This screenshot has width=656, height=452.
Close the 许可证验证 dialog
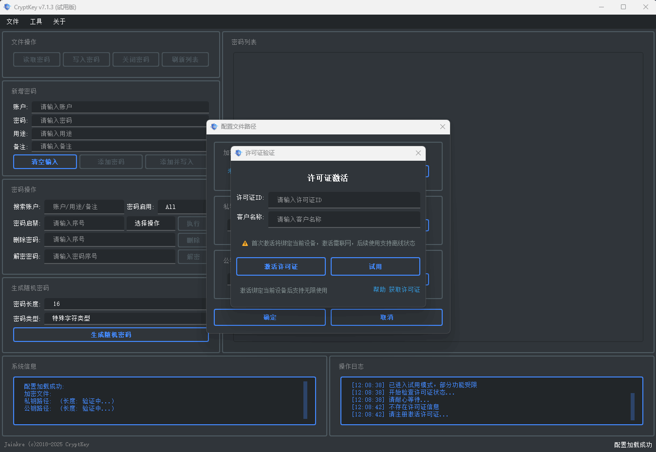pyautogui.click(x=418, y=153)
